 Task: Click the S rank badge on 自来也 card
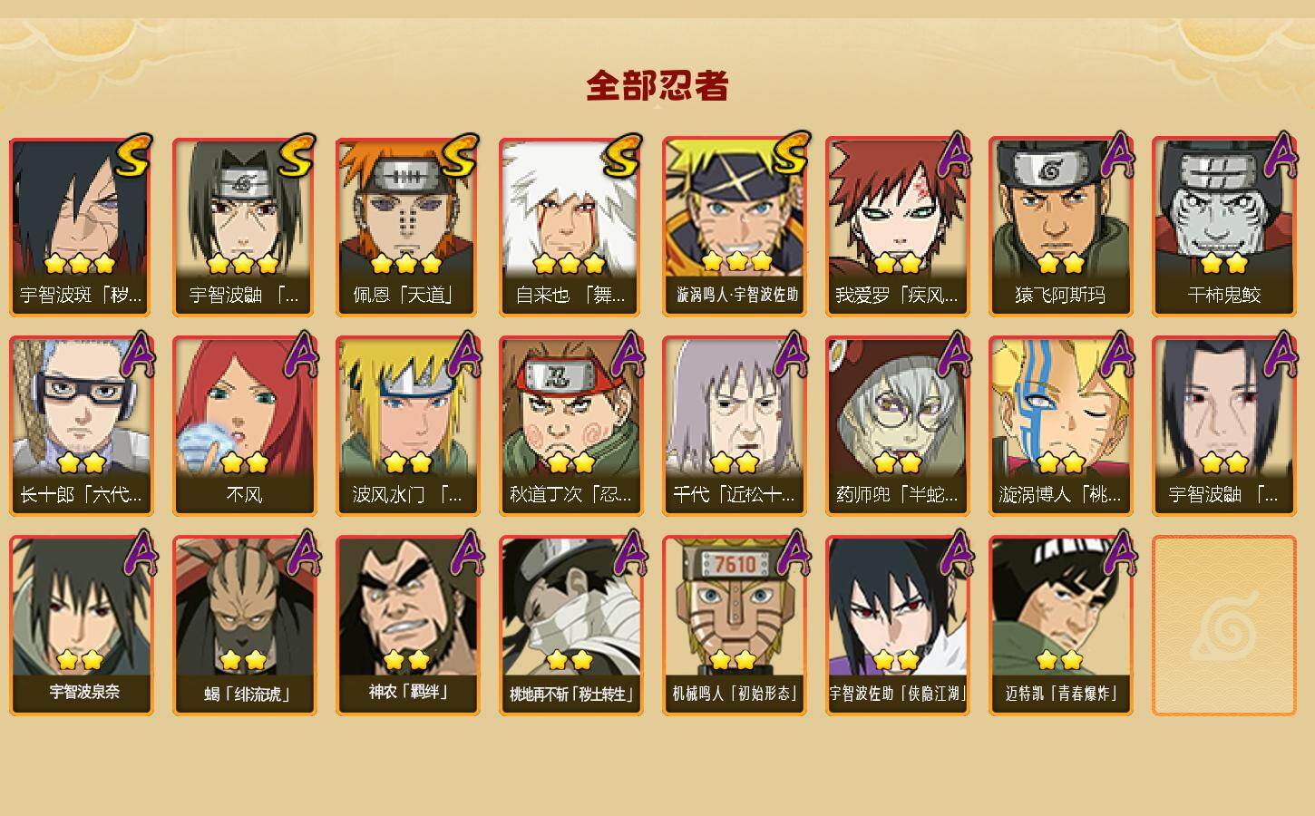pos(623,156)
